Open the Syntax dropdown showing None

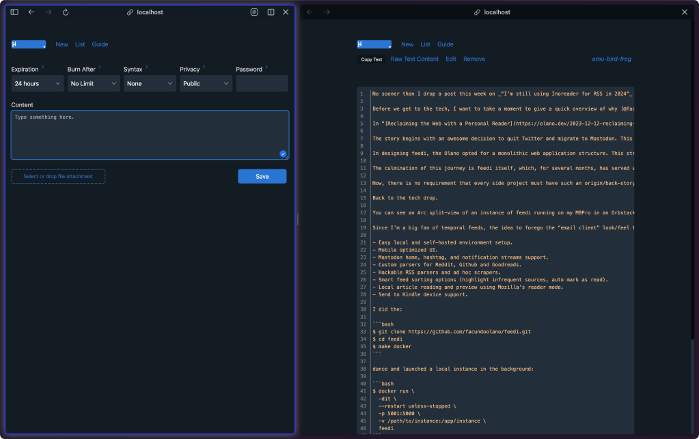point(150,83)
